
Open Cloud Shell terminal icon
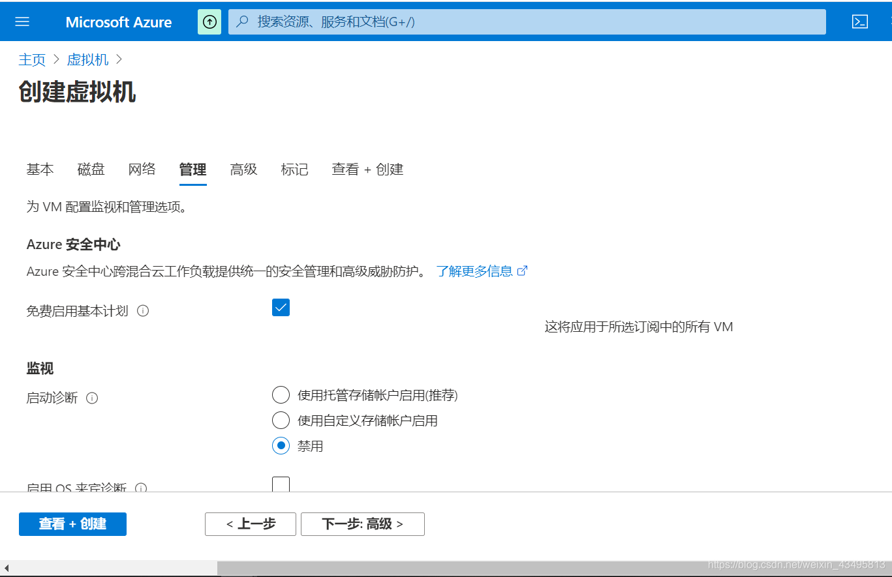(x=860, y=22)
